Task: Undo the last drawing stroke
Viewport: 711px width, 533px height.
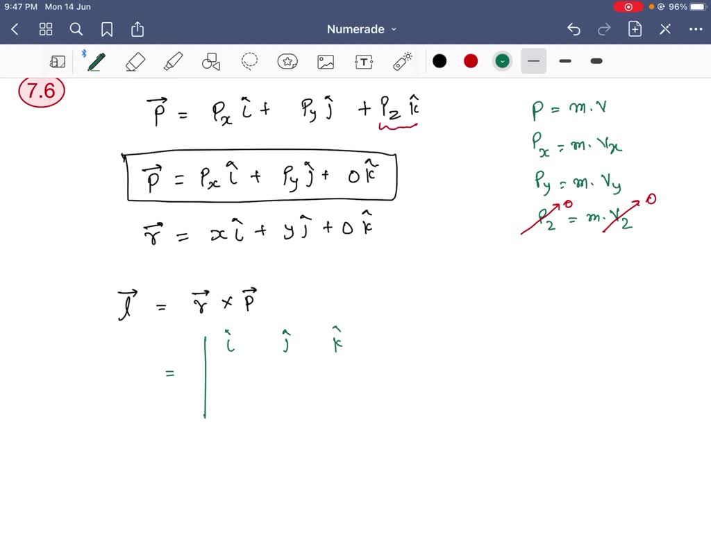Action: click(x=574, y=29)
